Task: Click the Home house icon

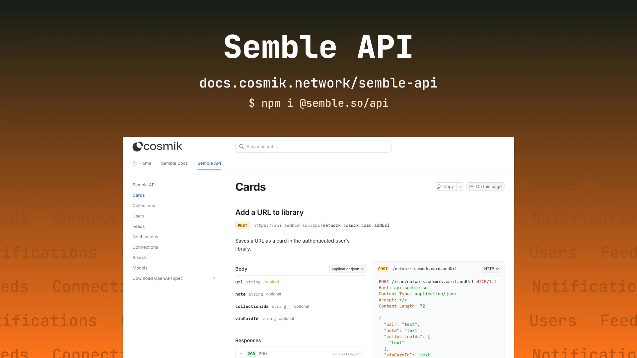Action: click(135, 163)
